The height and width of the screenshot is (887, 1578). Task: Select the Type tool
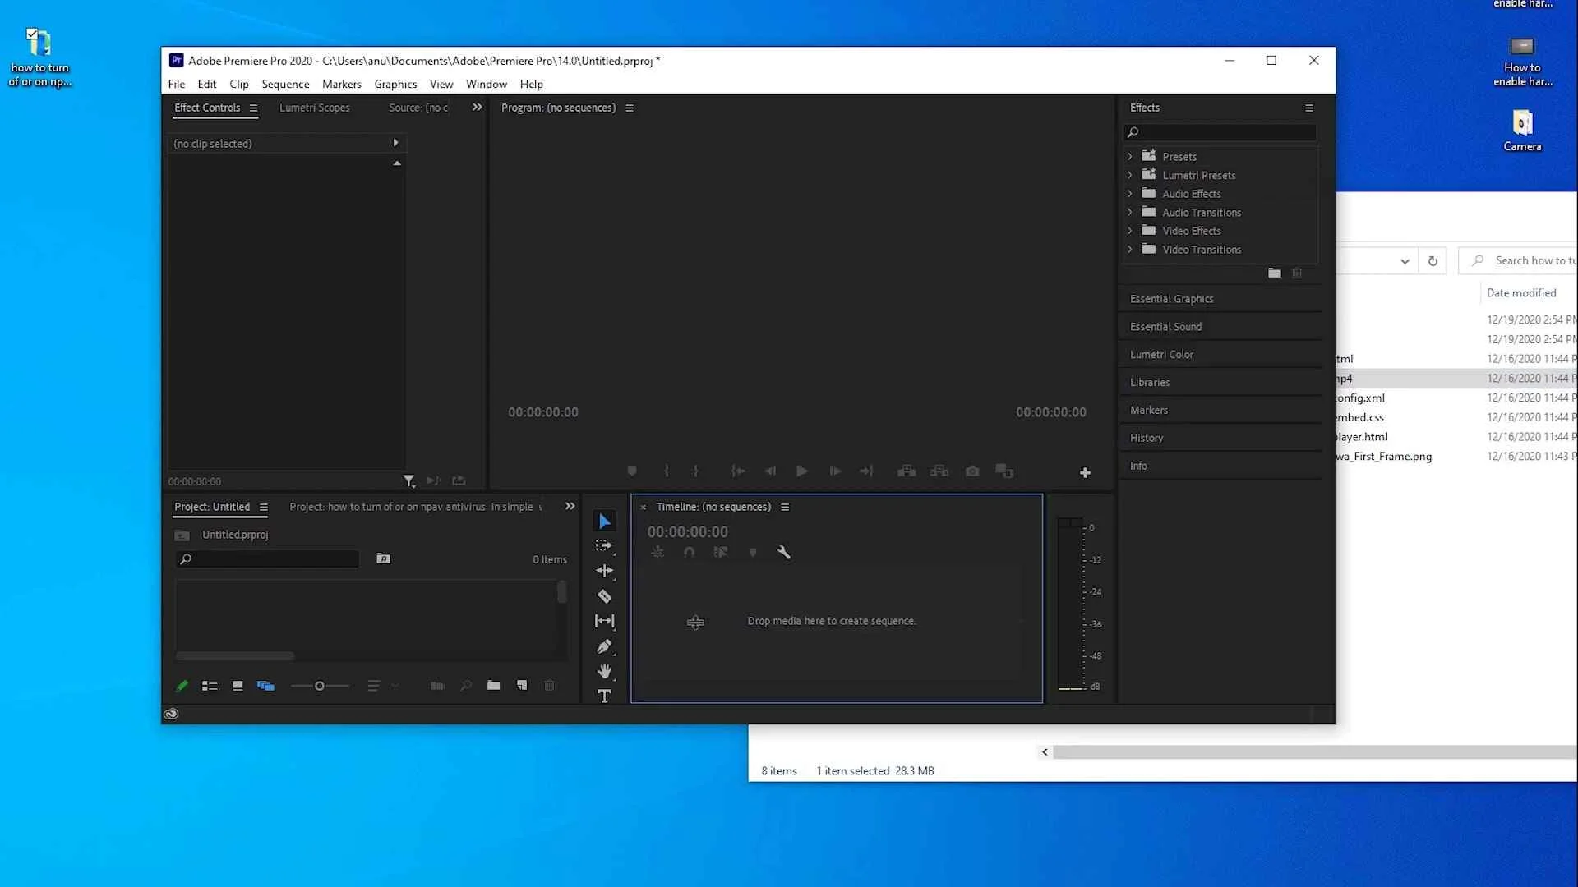tap(605, 696)
